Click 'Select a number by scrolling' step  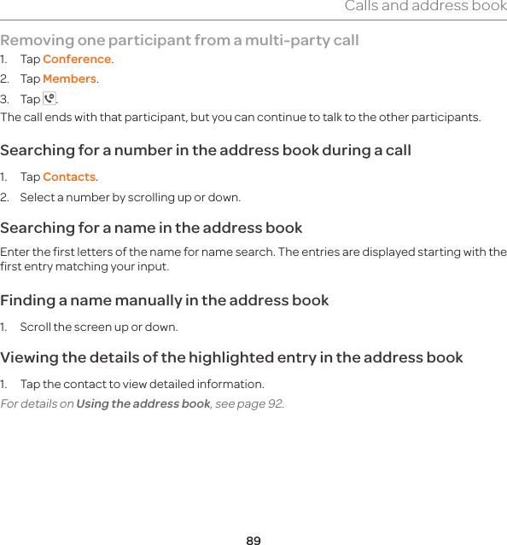pyautogui.click(x=130, y=197)
